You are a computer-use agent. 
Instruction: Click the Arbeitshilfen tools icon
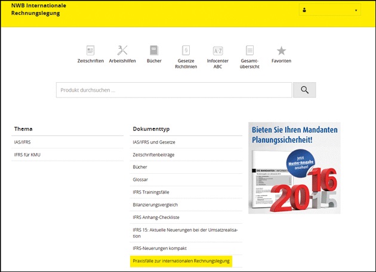122,51
